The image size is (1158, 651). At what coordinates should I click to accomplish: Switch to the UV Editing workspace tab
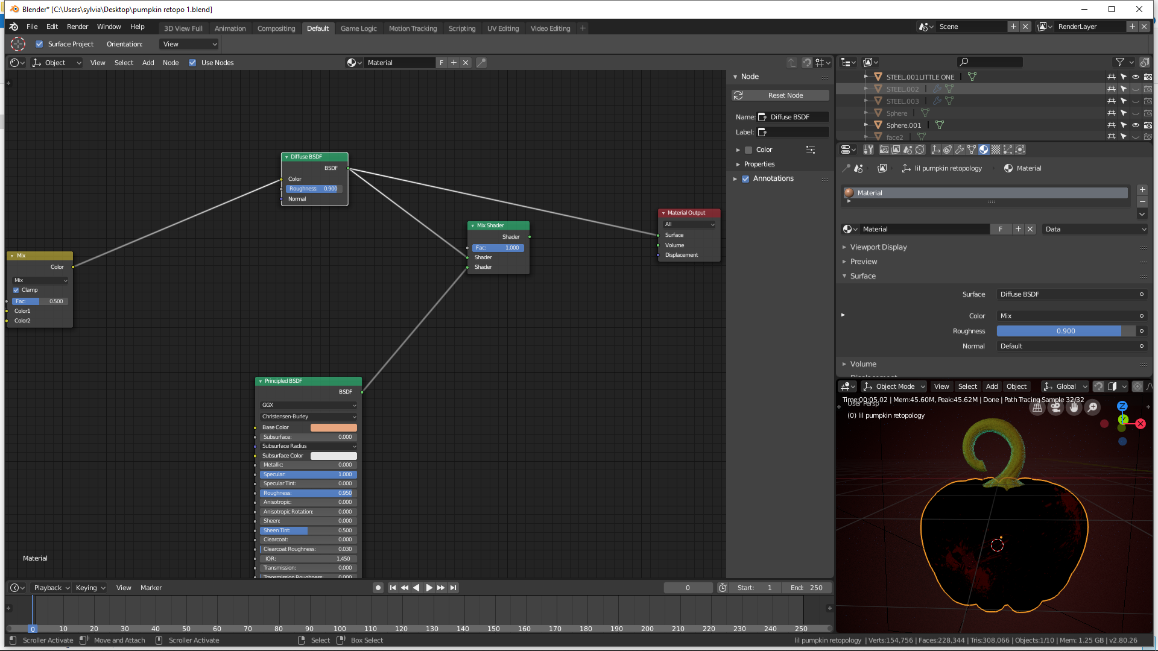point(502,28)
